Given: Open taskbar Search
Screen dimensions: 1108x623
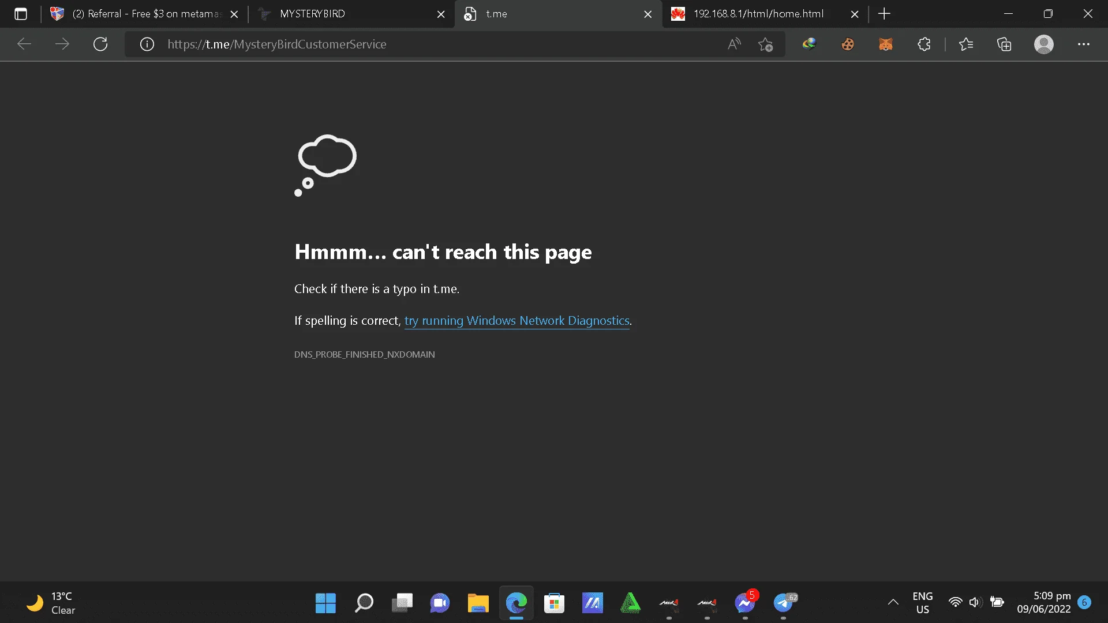Looking at the screenshot, I should coord(364,603).
